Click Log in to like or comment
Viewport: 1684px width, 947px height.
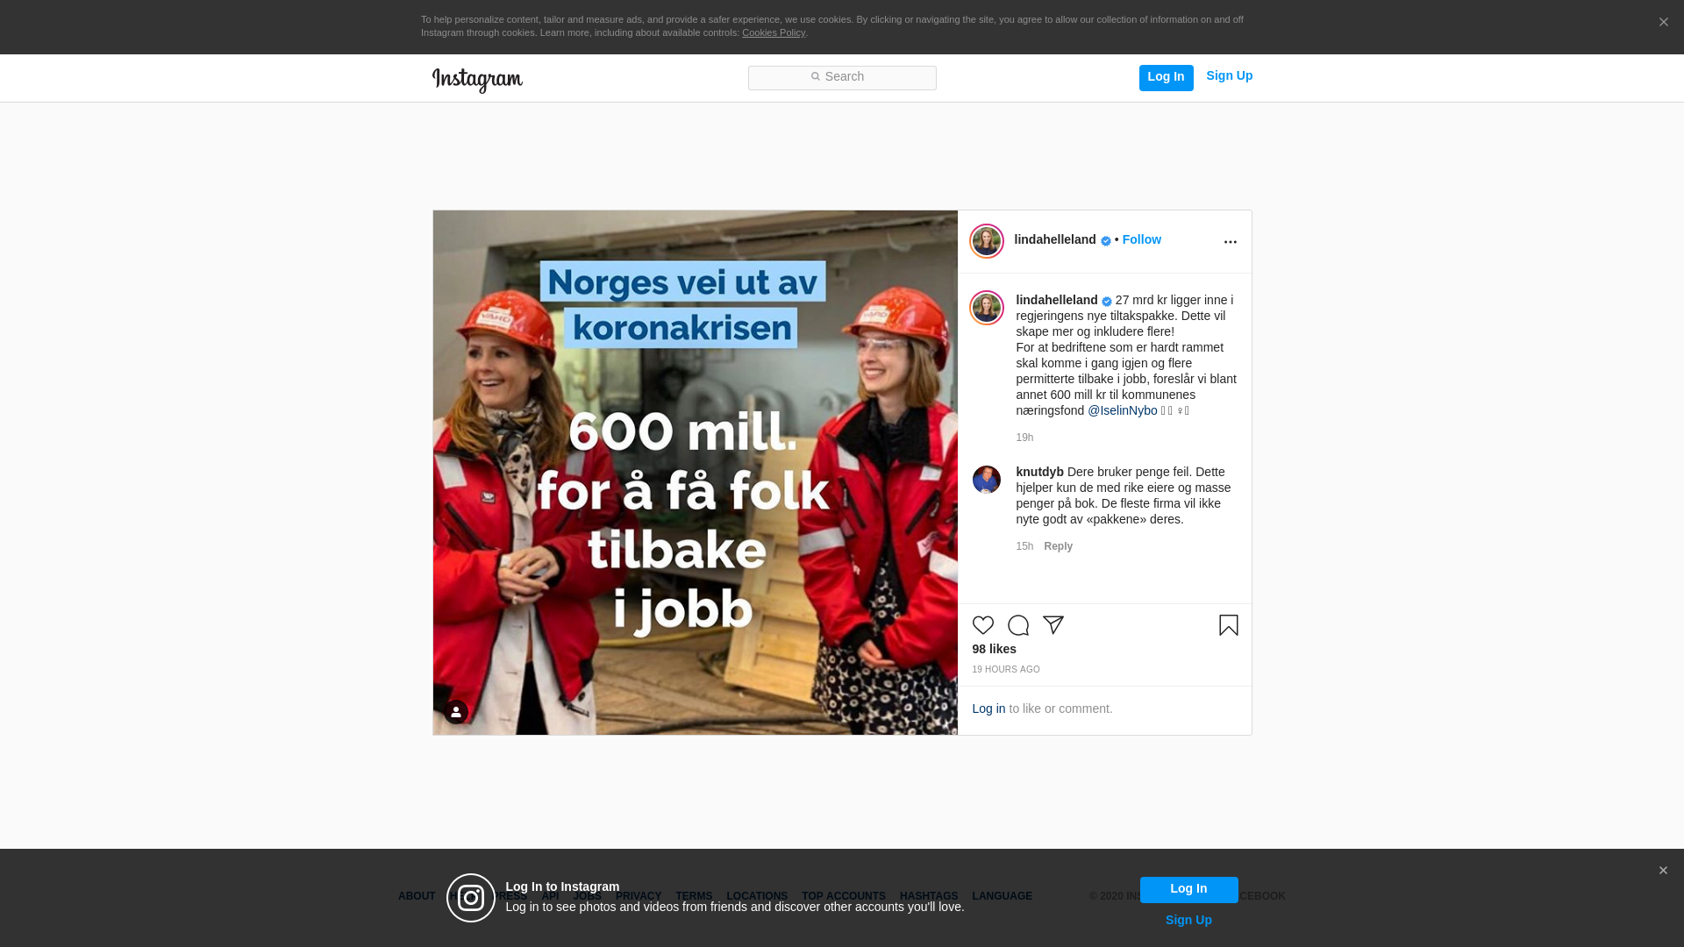click(988, 708)
